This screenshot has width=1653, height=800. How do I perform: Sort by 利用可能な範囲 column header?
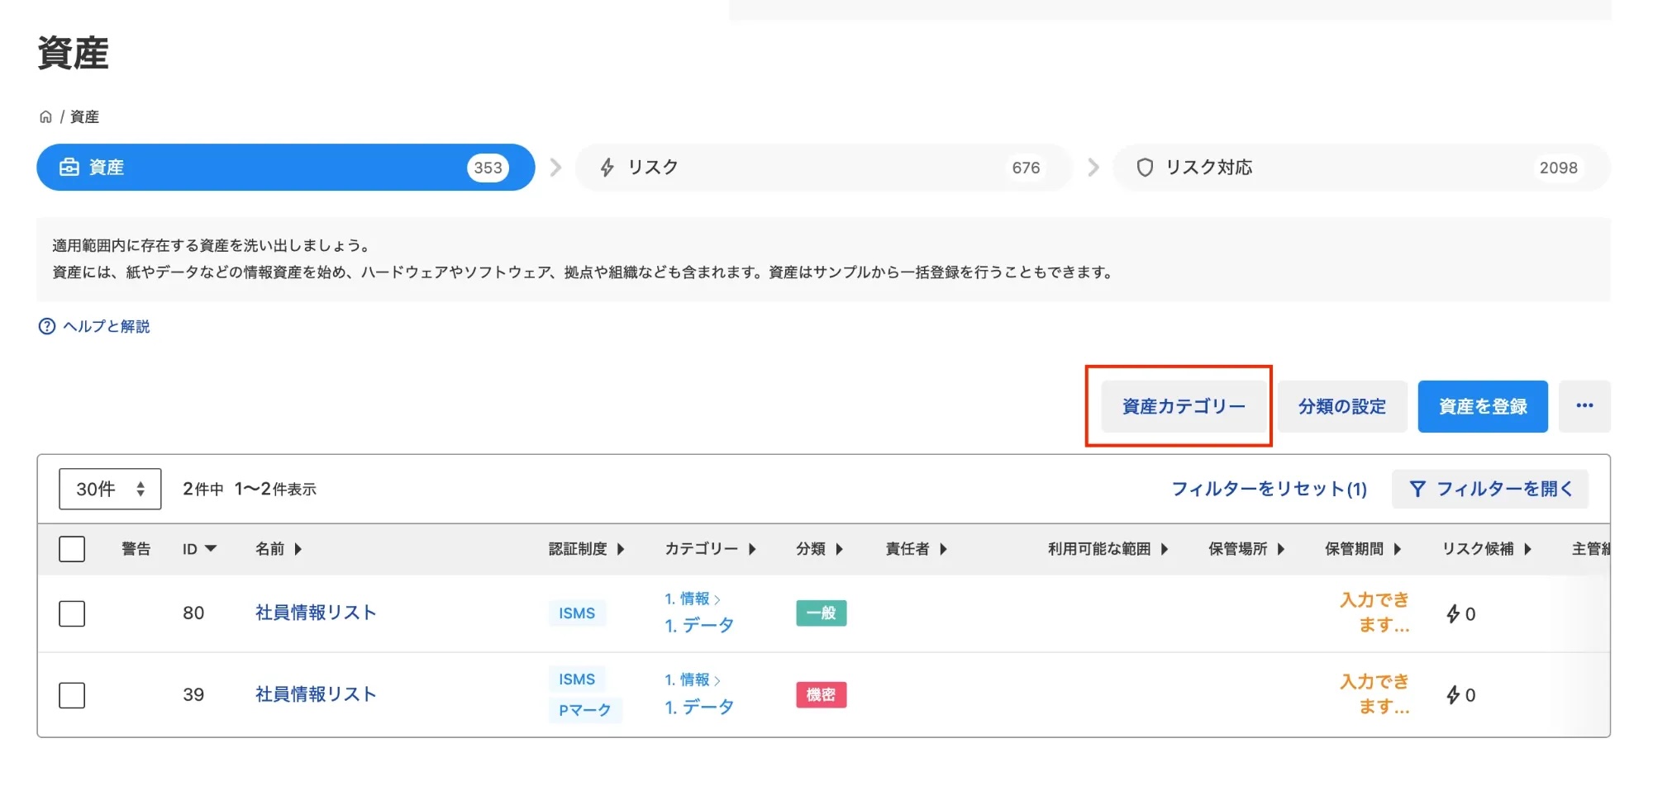coord(1108,549)
